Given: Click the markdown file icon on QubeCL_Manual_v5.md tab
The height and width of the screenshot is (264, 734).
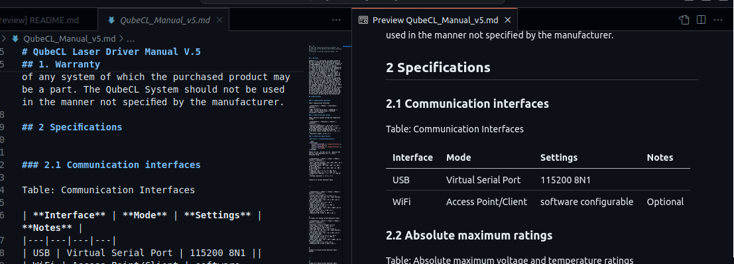Looking at the screenshot, I should coord(111,20).
